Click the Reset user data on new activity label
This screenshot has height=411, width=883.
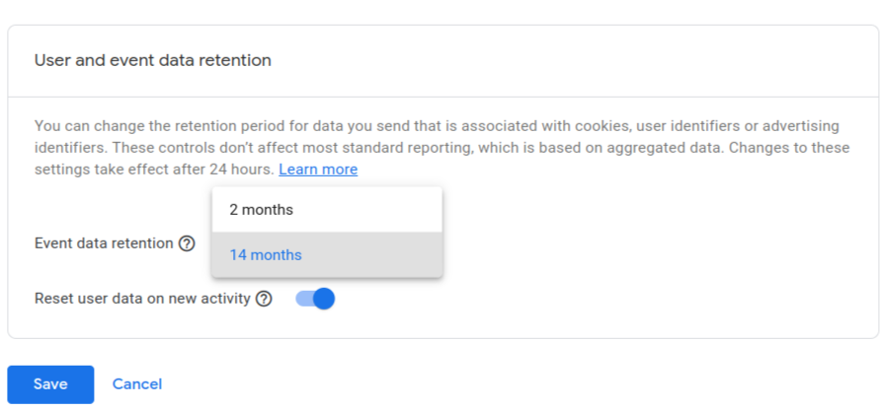click(142, 299)
